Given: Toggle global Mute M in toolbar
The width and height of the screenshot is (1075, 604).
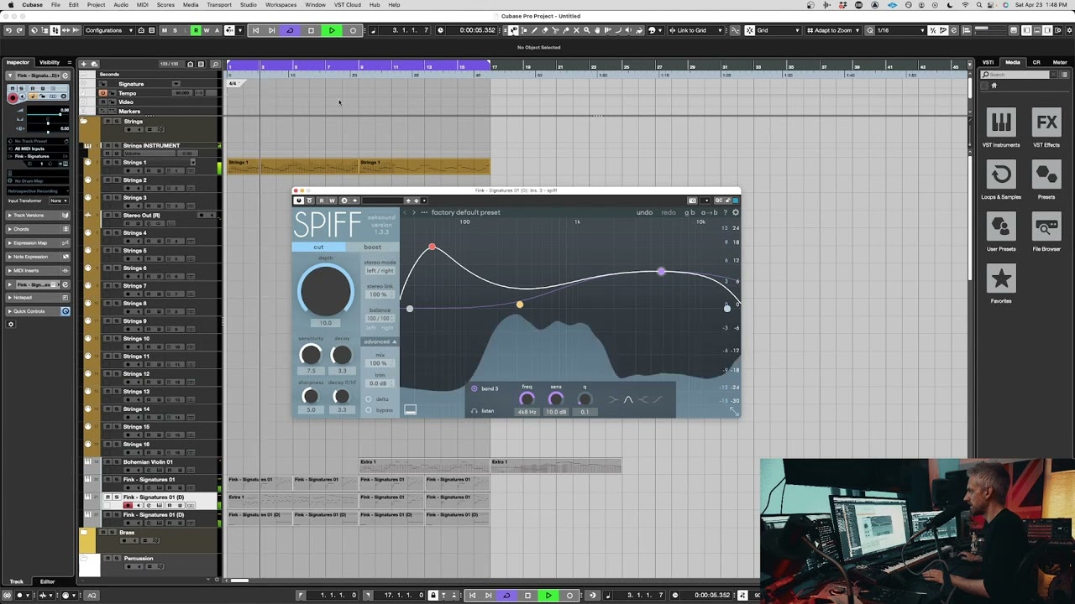Looking at the screenshot, I should click(164, 30).
